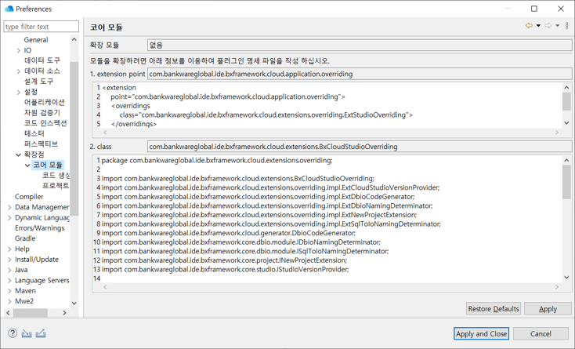Click tree panel scroll up arrow
The width and height of the screenshot is (575, 349).
coord(74,39)
